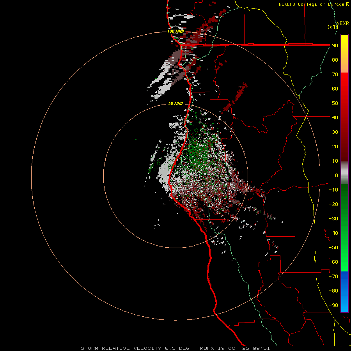Click the Storm Relative Velocity caption text

(175, 348)
